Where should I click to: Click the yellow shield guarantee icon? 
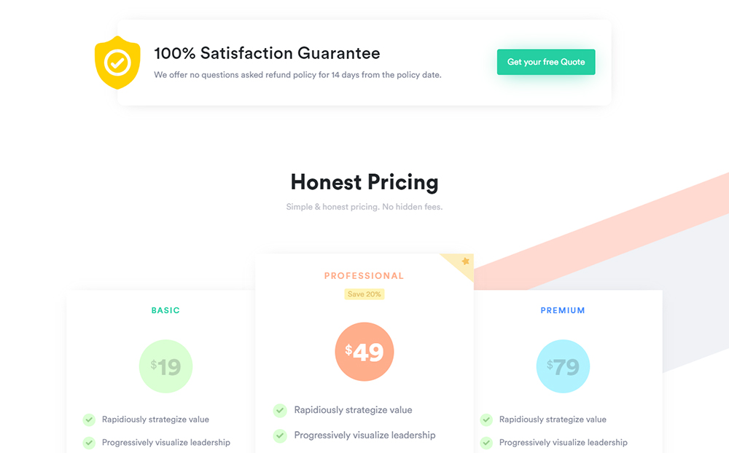click(x=117, y=62)
